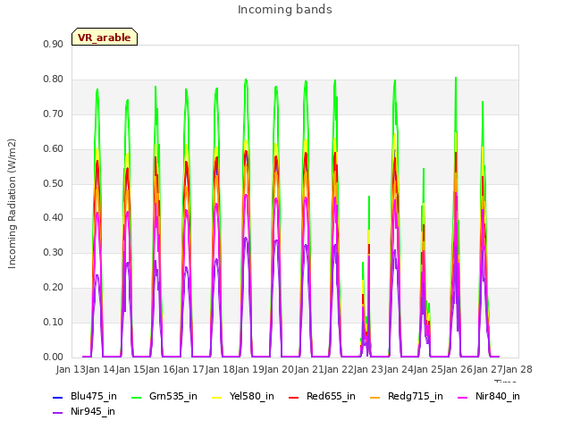This screenshot has height=429, width=572.
Task: Click the Jan 13 x-axis date label
Action: tap(71, 369)
